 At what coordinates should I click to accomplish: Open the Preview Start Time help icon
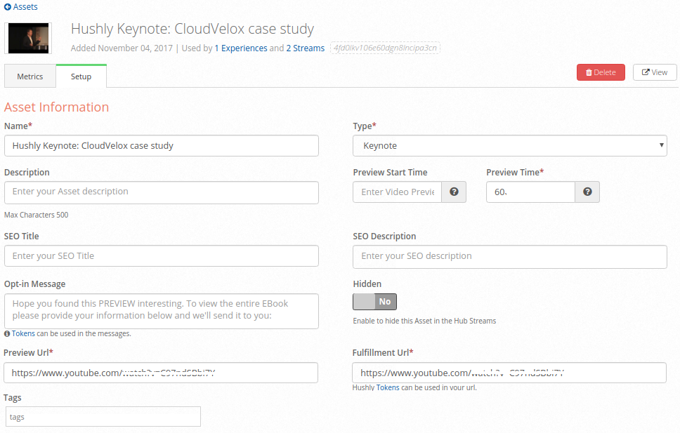pyautogui.click(x=454, y=192)
